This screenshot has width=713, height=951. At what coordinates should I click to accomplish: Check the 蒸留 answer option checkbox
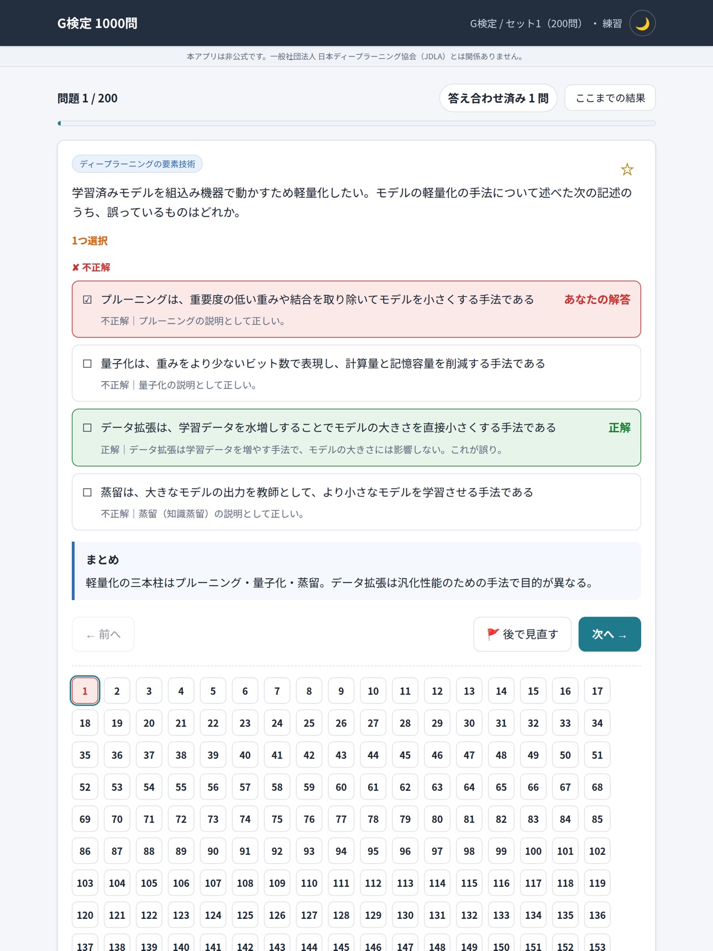coord(87,492)
